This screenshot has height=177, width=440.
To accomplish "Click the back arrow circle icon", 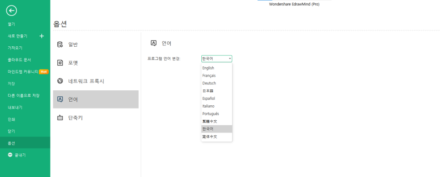I will 11,10.
